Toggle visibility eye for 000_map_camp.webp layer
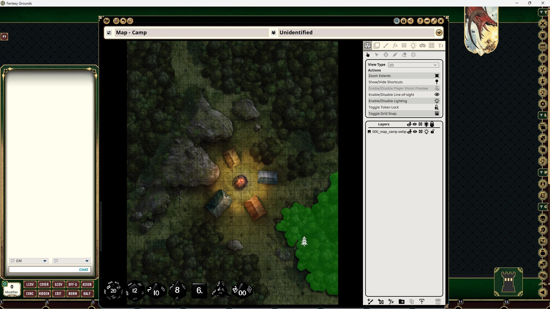This screenshot has height=309, width=550. [415, 132]
